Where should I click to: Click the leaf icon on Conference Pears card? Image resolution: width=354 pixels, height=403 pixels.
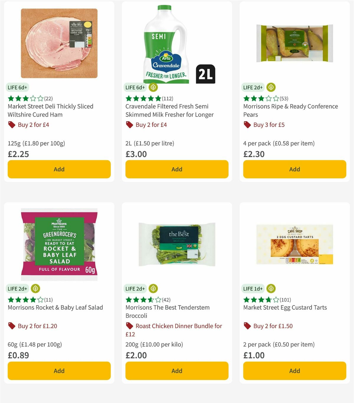coord(271,87)
